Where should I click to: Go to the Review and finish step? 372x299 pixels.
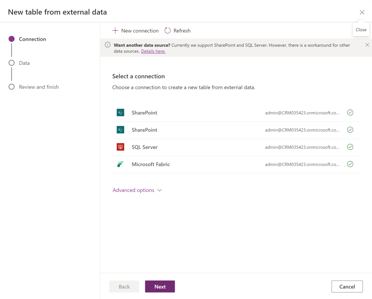pos(39,87)
